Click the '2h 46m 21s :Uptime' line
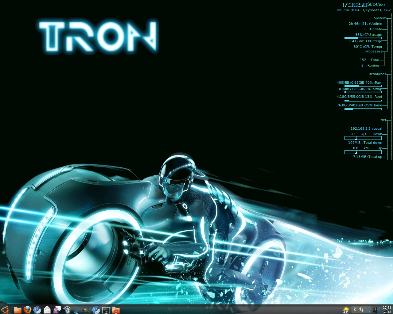Viewport: 393px width, 314px height. [365, 24]
